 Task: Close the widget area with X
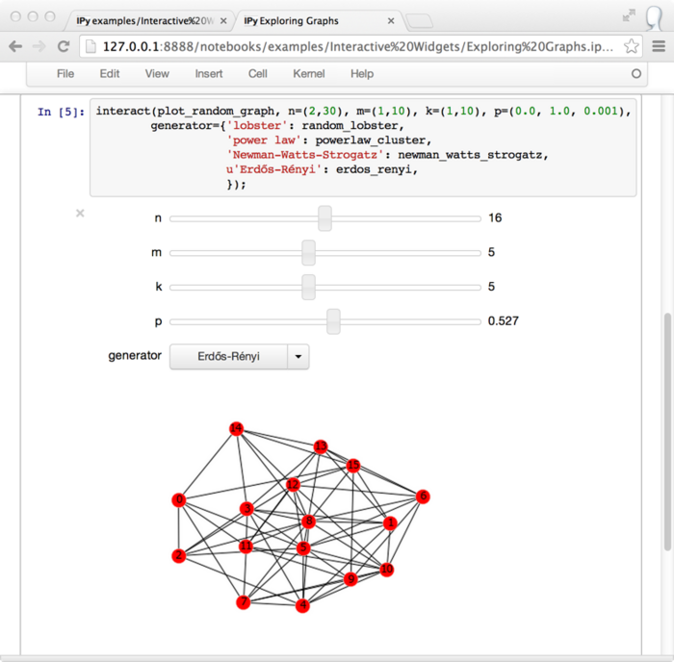[80, 214]
